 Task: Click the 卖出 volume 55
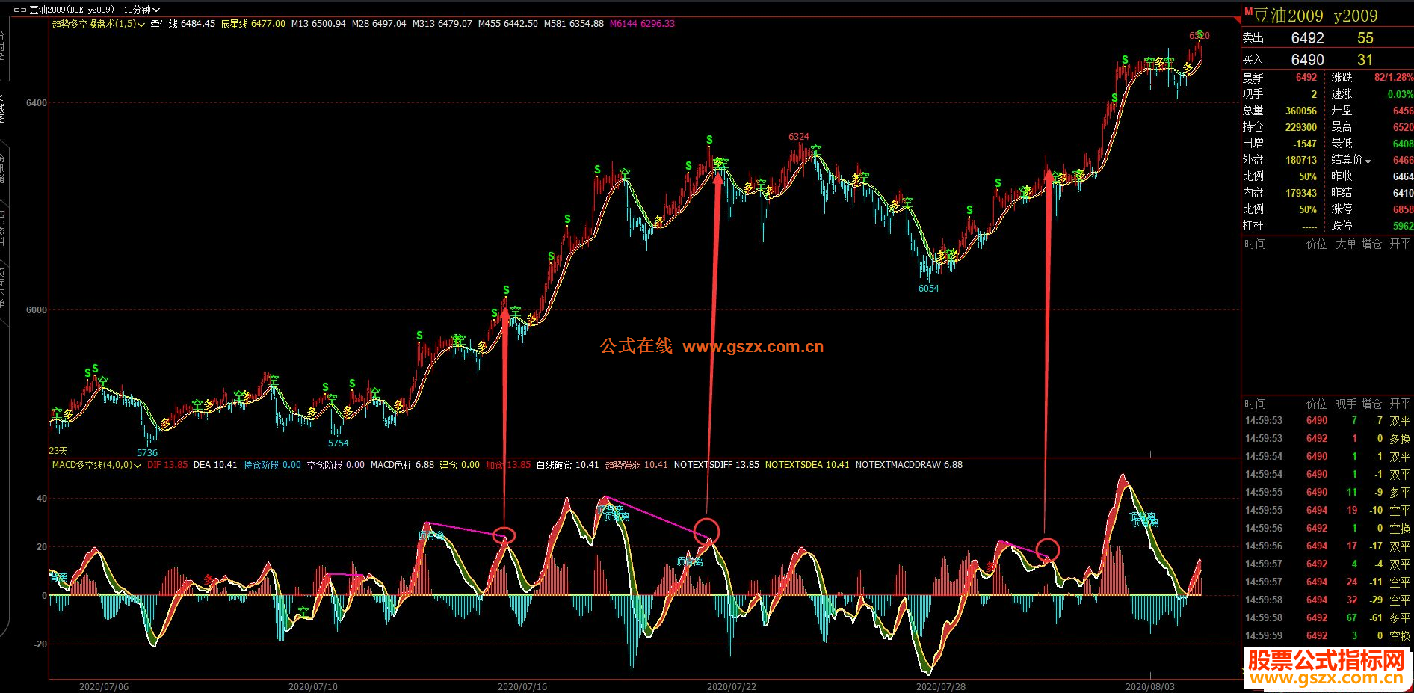[1365, 38]
